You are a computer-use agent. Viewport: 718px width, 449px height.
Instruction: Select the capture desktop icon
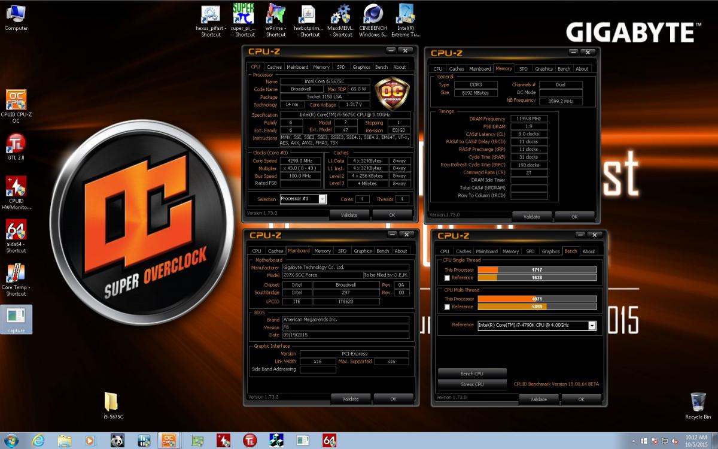pos(16,320)
